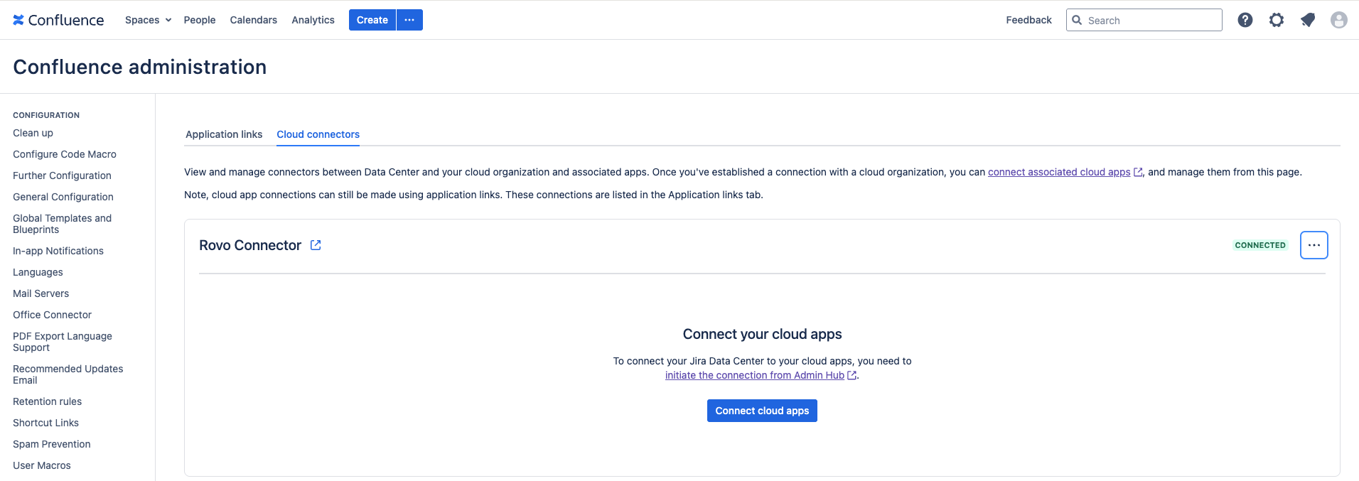The height and width of the screenshot is (481, 1359).
Task: Open Configure Code Macro settings
Action: pyautogui.click(x=65, y=154)
